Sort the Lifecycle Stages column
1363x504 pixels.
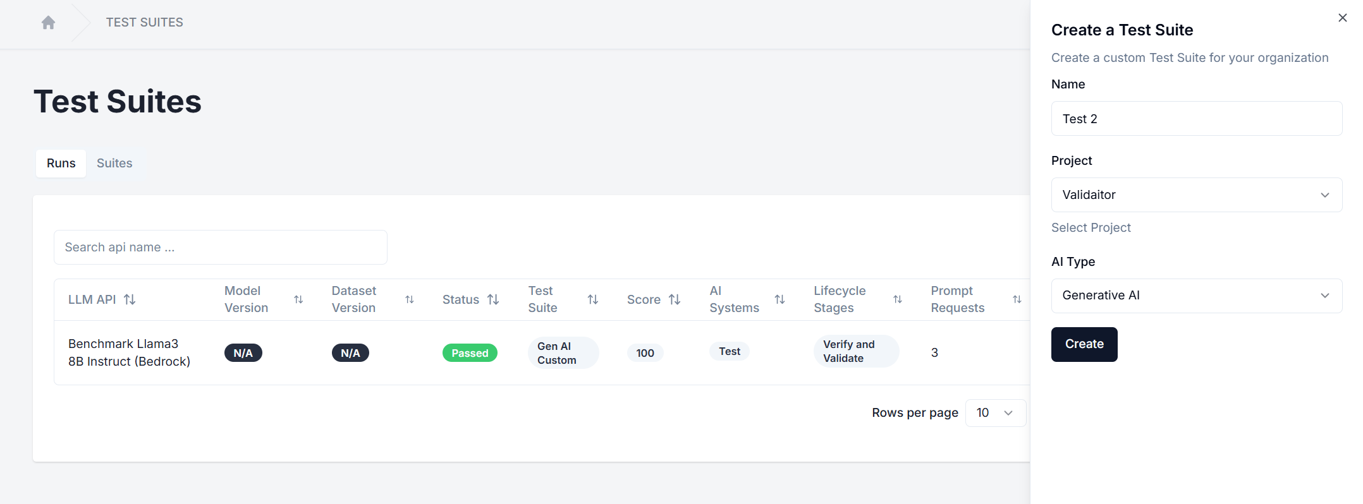tap(897, 299)
